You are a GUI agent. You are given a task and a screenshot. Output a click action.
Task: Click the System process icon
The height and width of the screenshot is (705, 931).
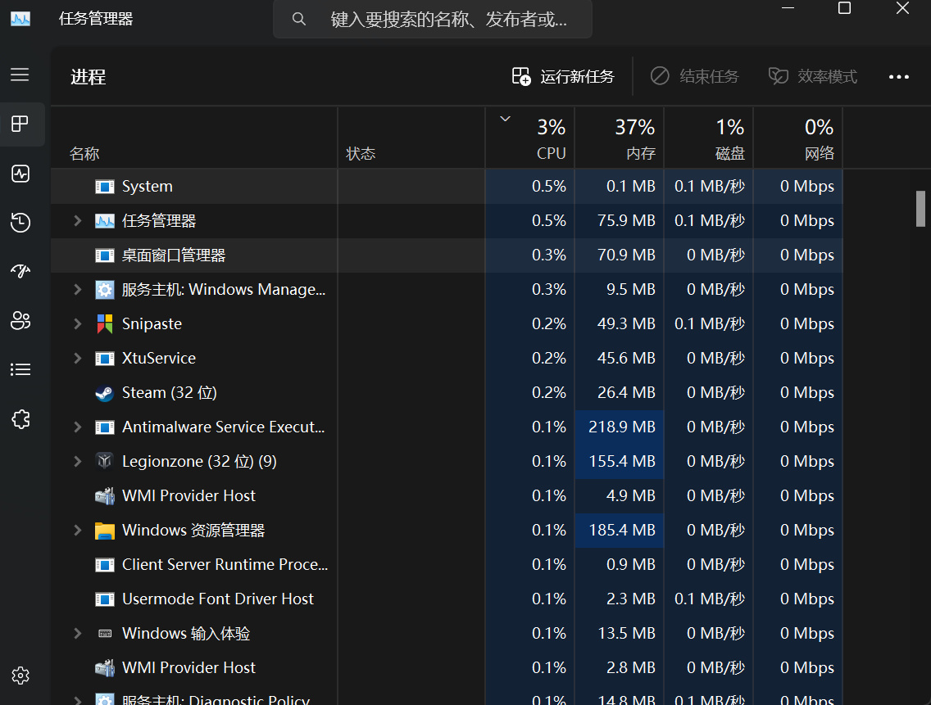click(x=105, y=187)
